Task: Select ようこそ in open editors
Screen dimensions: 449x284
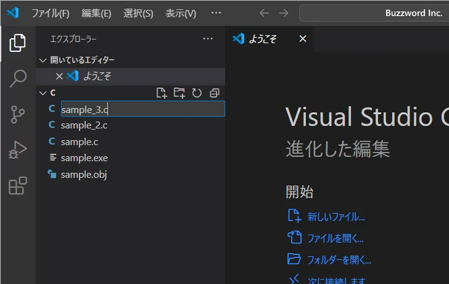Action: (x=131, y=76)
